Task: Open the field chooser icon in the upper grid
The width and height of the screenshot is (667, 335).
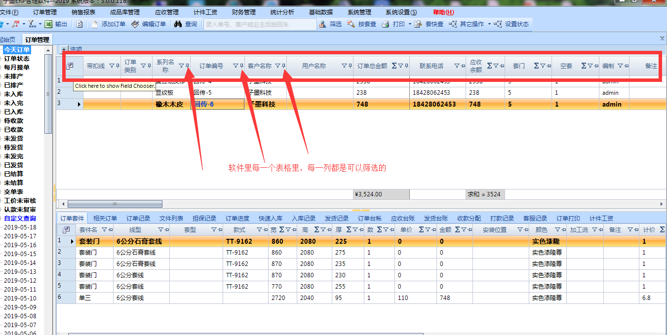Action: pos(70,66)
